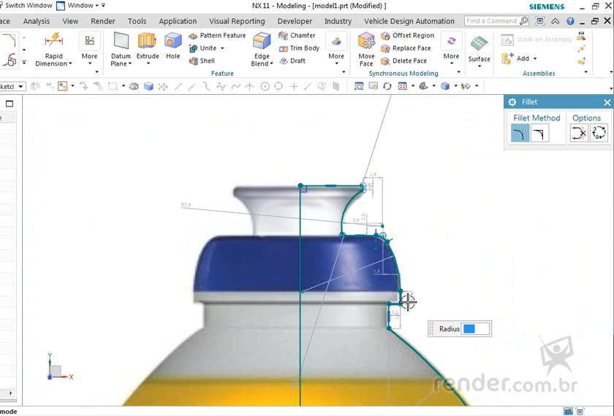Click the Radius input field
This screenshot has width=614, height=416.
(476, 329)
